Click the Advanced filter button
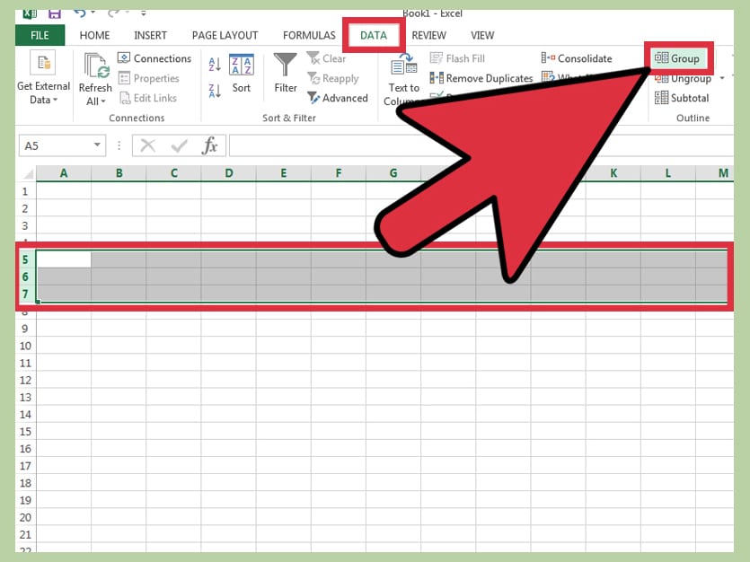The image size is (750, 562). click(x=338, y=98)
